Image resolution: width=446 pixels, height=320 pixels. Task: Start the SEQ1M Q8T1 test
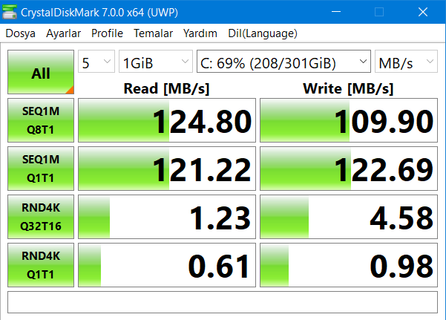41,120
